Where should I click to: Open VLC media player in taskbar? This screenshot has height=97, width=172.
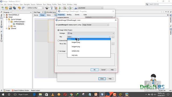(53, 95)
